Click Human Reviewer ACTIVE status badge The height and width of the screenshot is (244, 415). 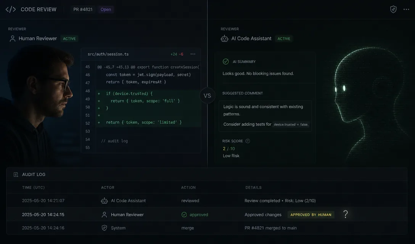69,39
